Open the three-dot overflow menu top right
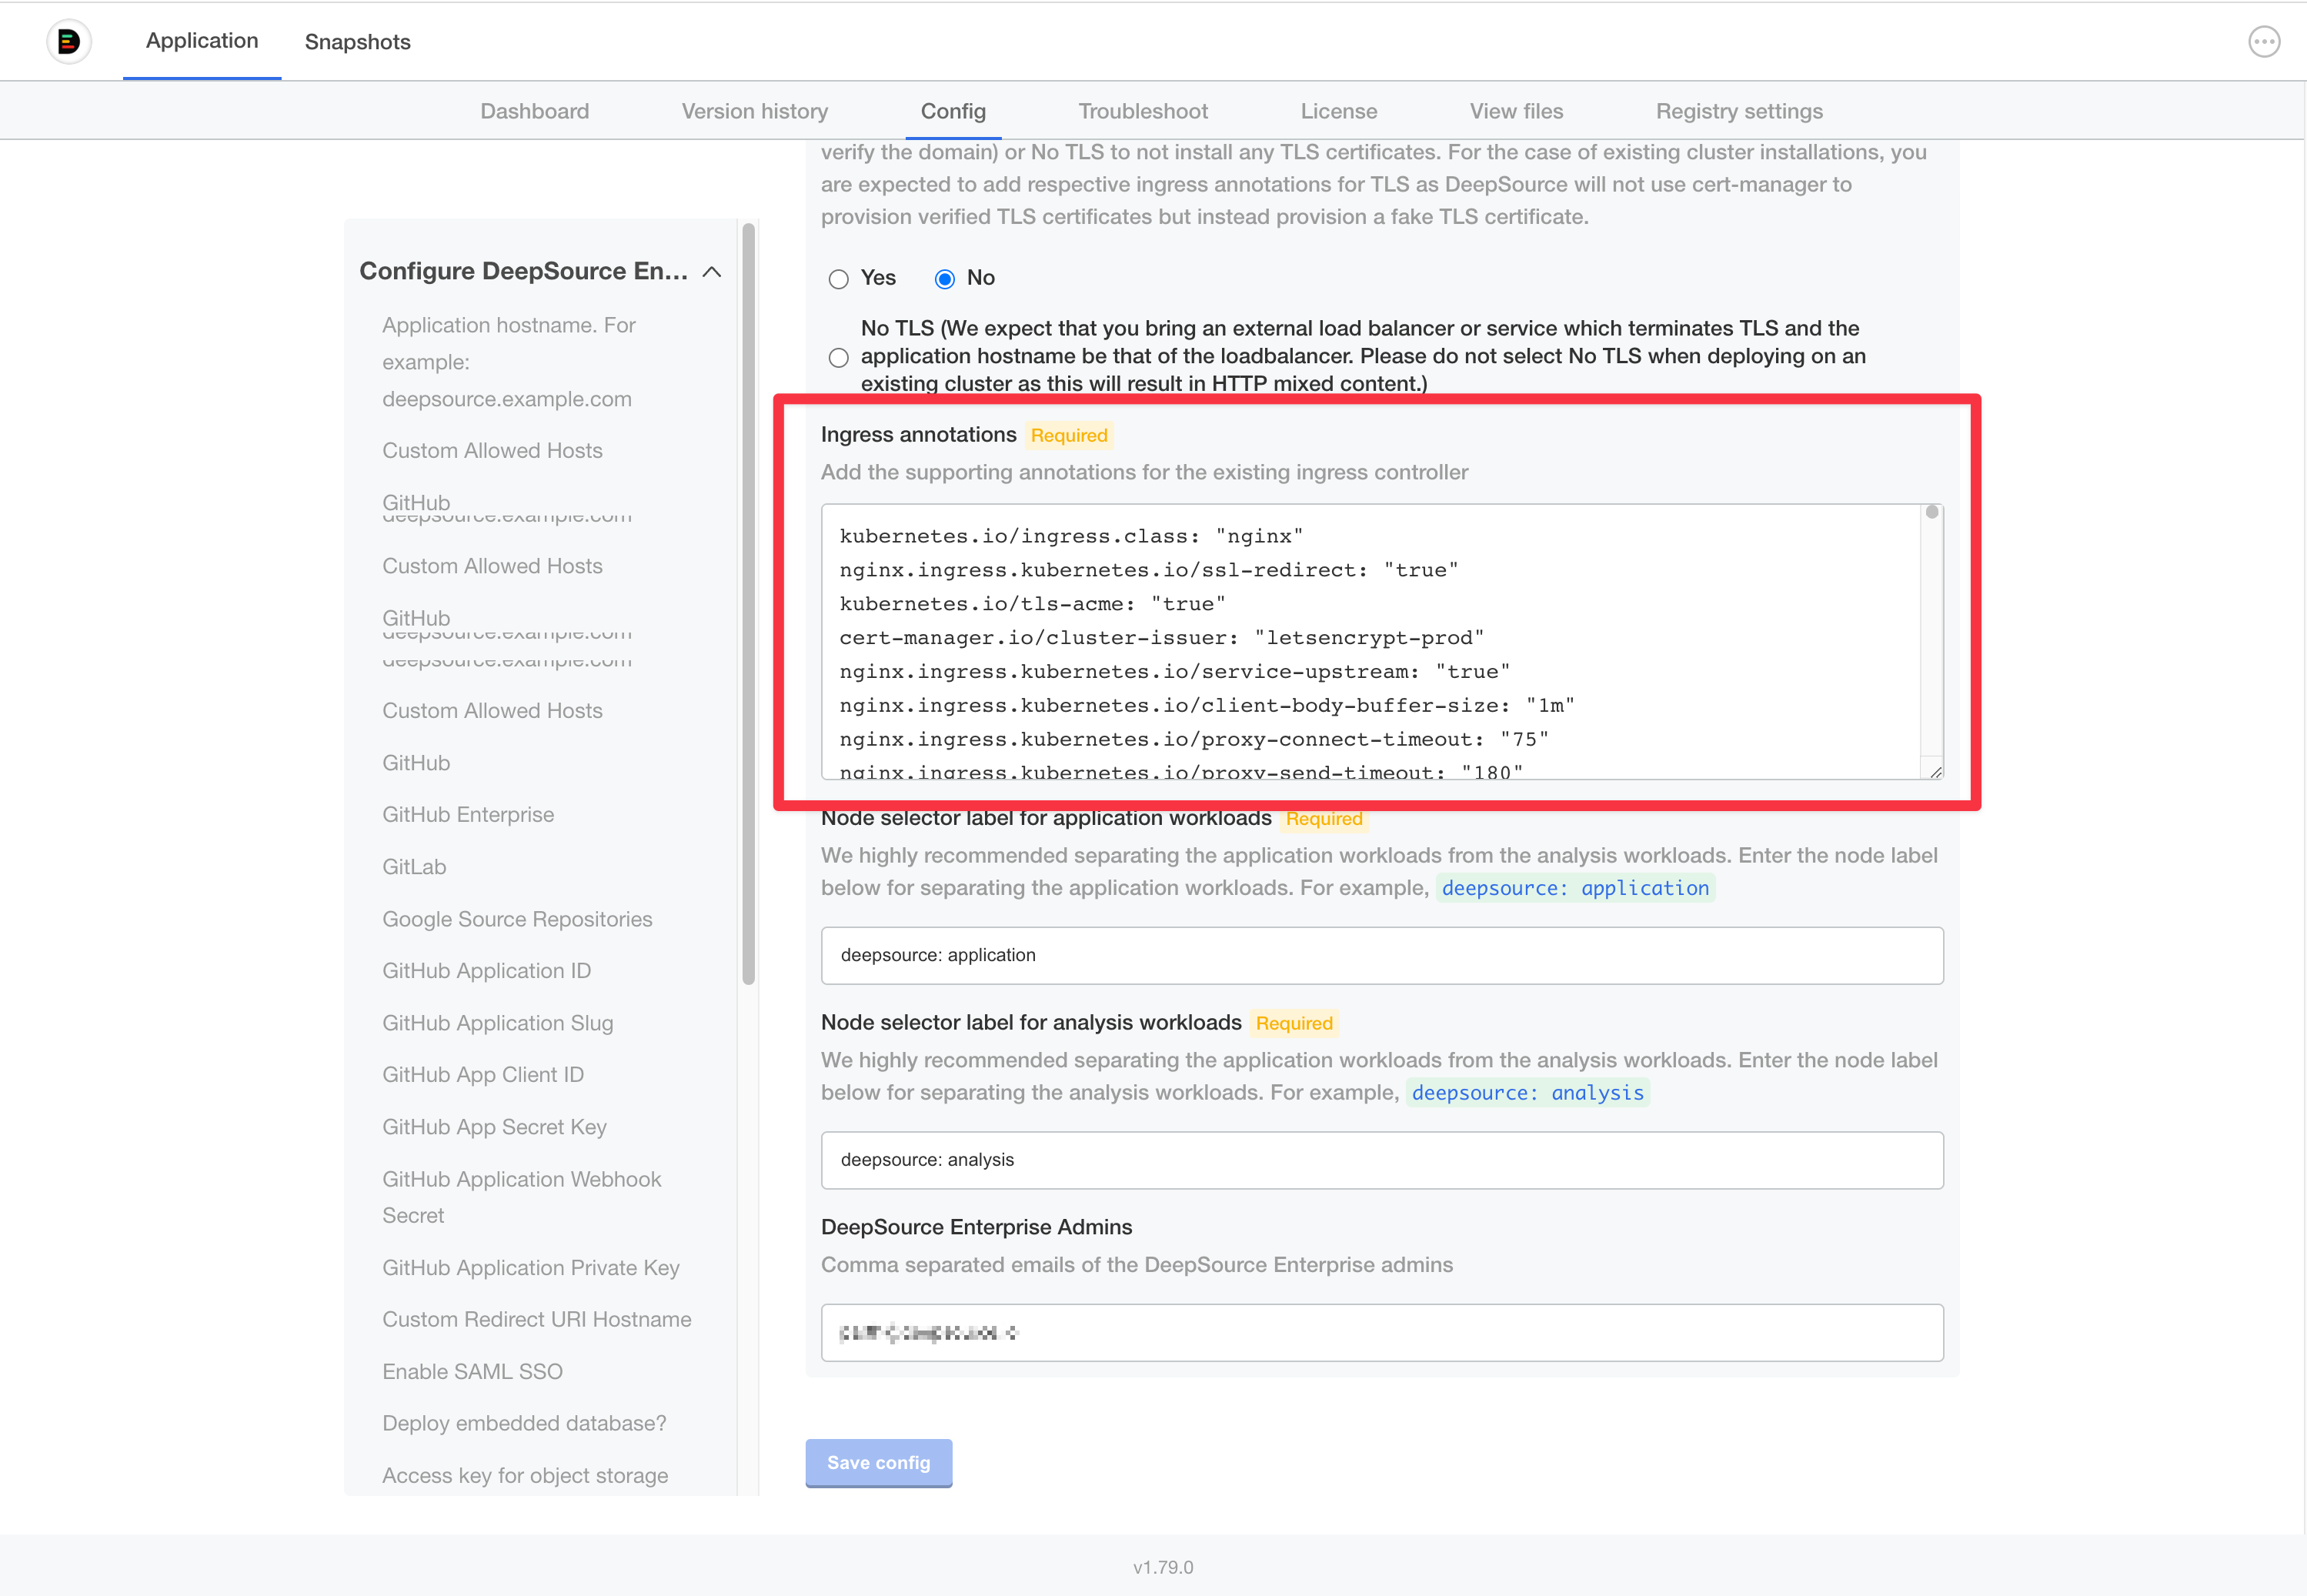This screenshot has height=1596, width=2307. 2264,41
